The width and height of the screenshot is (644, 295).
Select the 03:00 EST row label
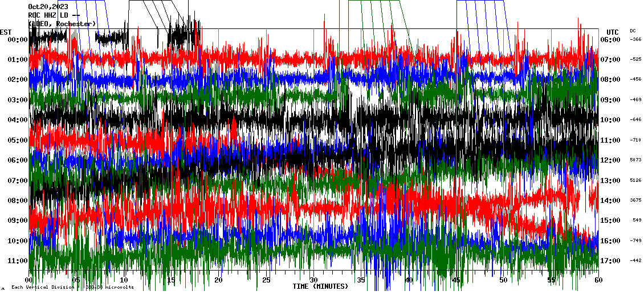tap(17, 100)
